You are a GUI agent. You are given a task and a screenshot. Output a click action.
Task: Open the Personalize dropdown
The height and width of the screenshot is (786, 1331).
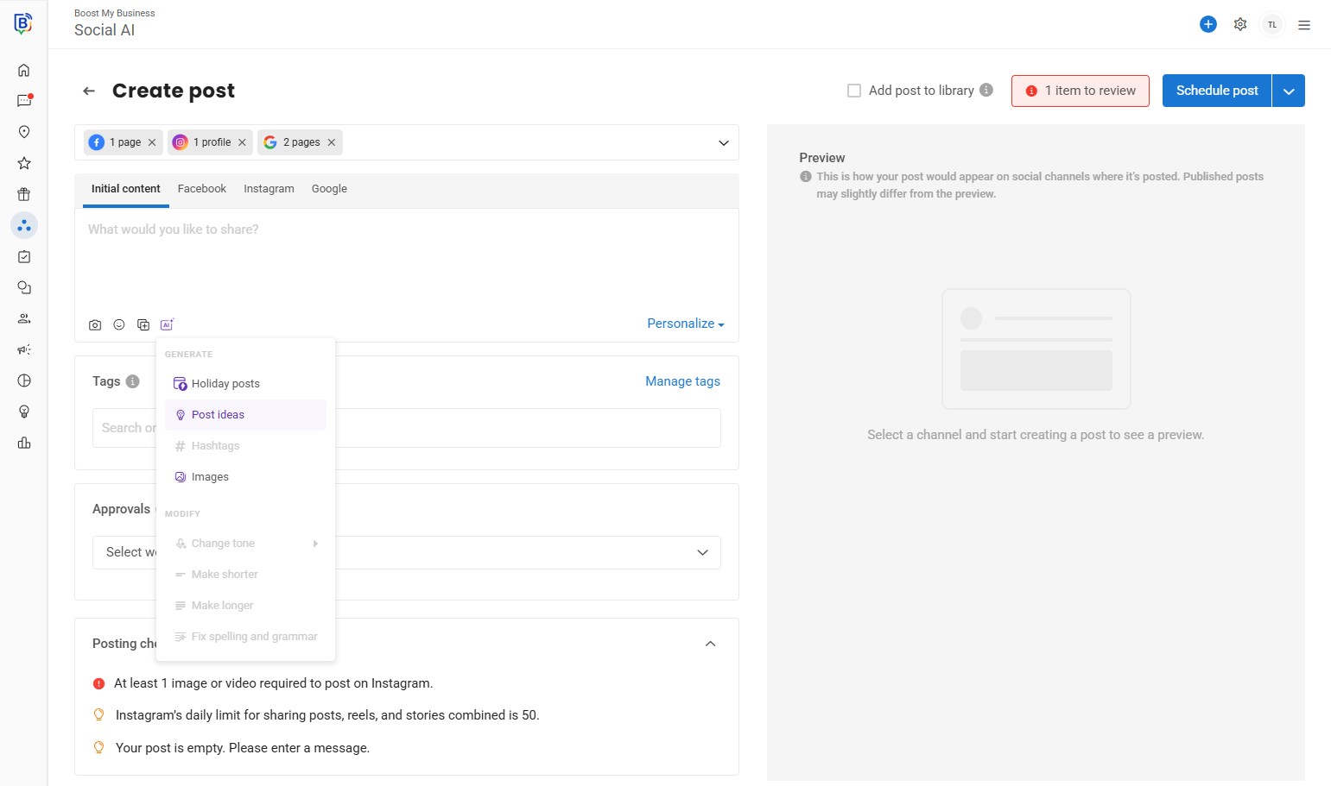click(686, 324)
